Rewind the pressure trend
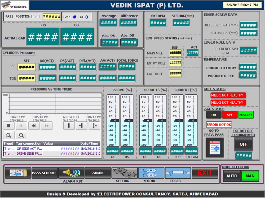 click(x=34, y=126)
